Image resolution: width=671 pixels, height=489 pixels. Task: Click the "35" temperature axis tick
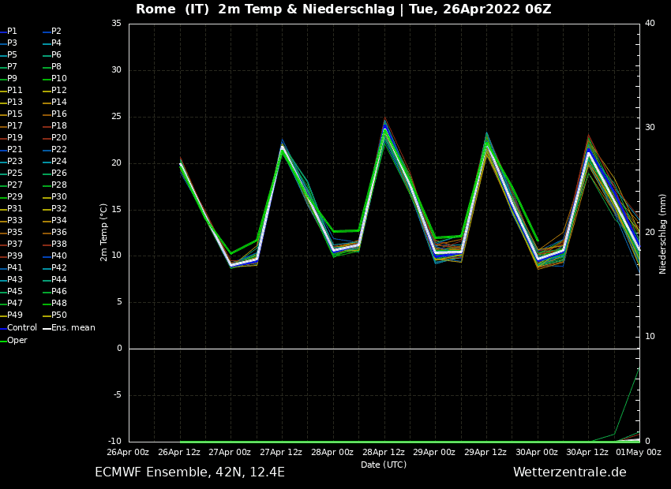(x=116, y=23)
